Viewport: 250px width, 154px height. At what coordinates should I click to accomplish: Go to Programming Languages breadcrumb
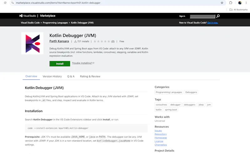tap(55, 22)
